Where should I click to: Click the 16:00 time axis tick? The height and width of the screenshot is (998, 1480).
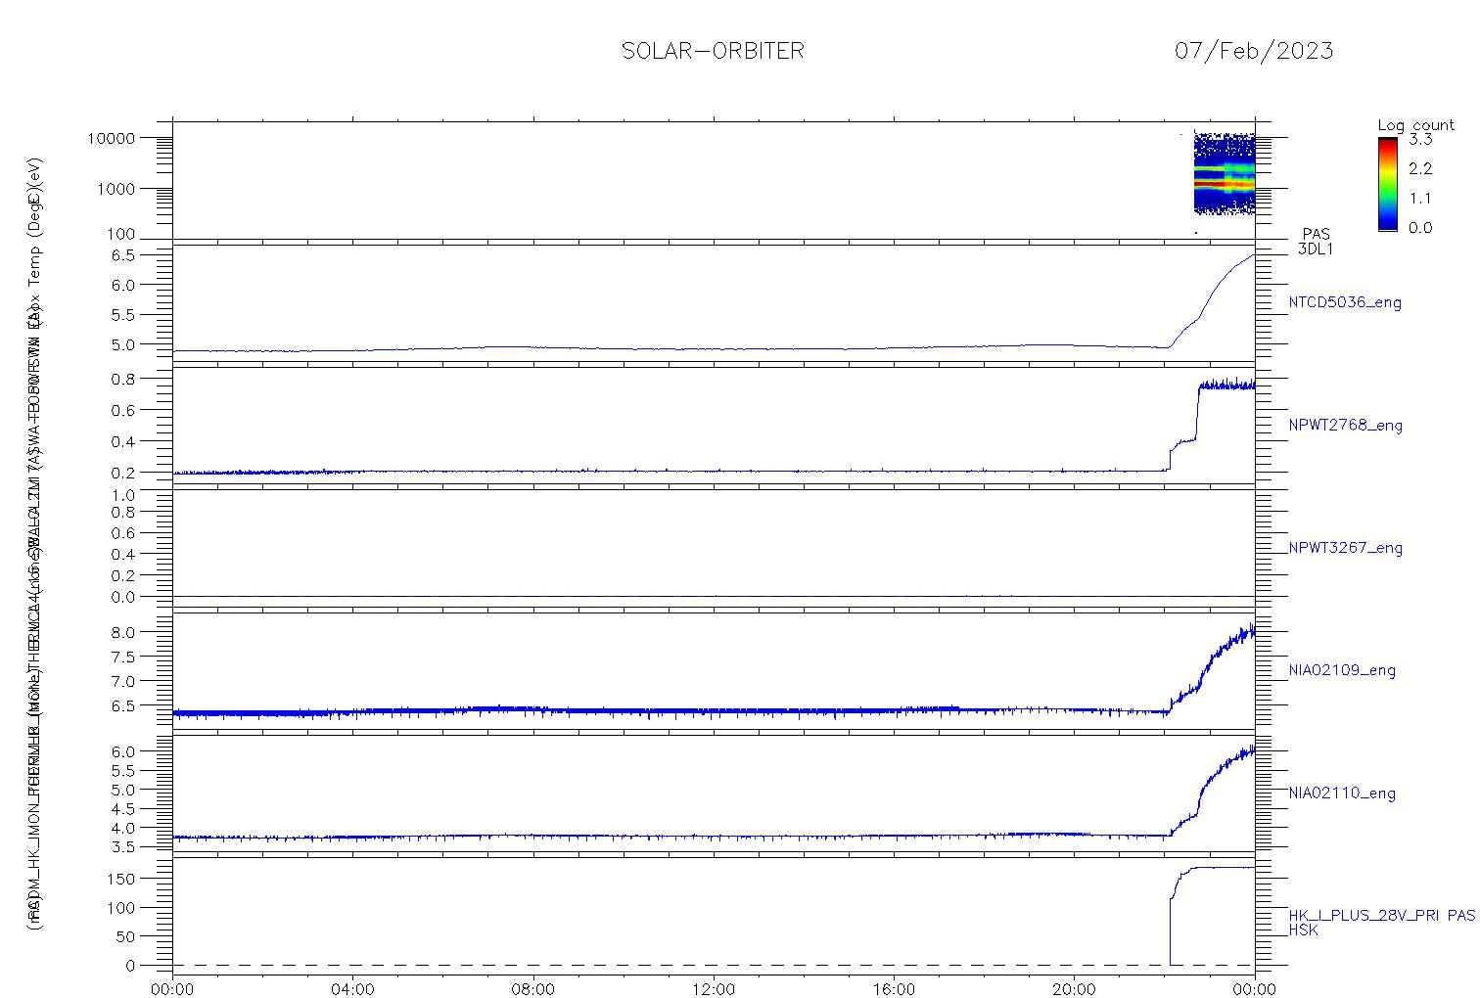(894, 989)
